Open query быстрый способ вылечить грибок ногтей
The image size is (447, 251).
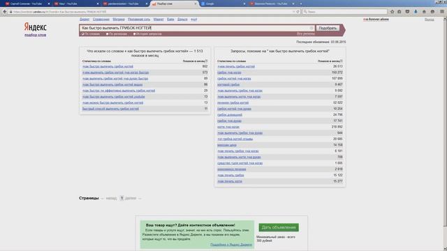110,109
